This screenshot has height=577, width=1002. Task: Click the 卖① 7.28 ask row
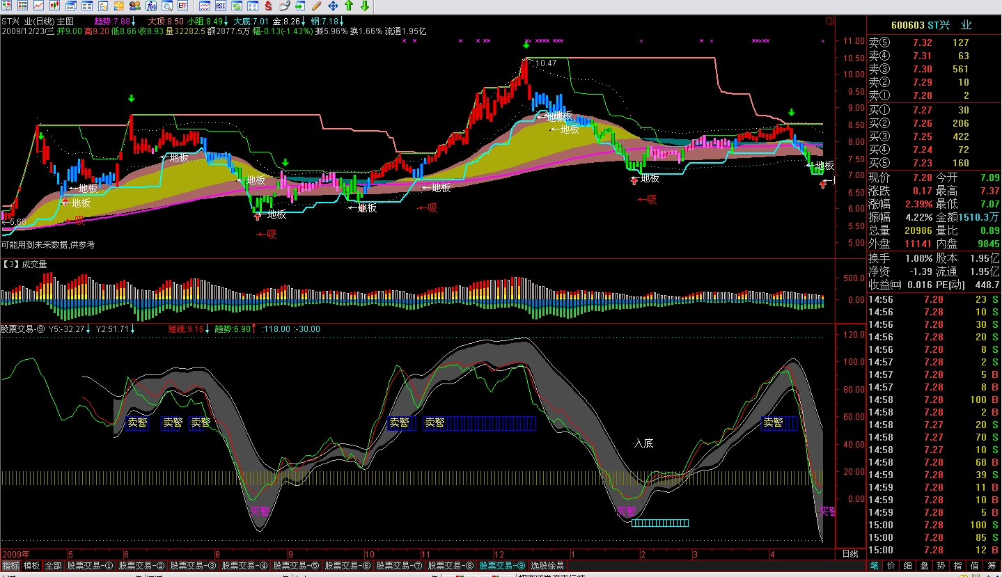(934, 95)
